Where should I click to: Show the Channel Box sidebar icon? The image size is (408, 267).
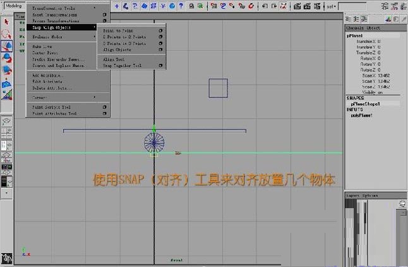pyautogui.click(x=404, y=6)
